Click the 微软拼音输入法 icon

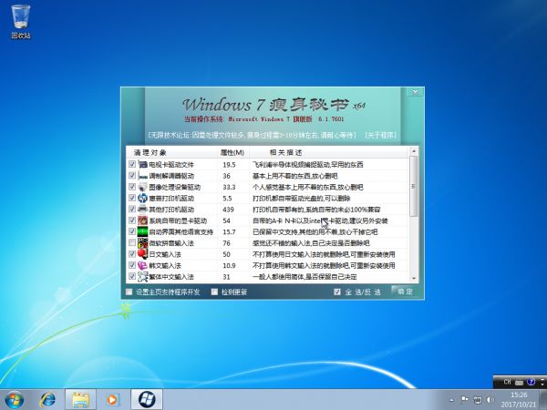pyautogui.click(x=143, y=242)
